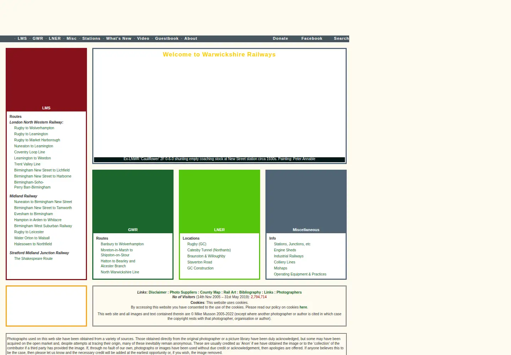This screenshot has height=355, width=511.
Task: Open Birmingham New Street to Harborne route
Action: tap(43, 176)
